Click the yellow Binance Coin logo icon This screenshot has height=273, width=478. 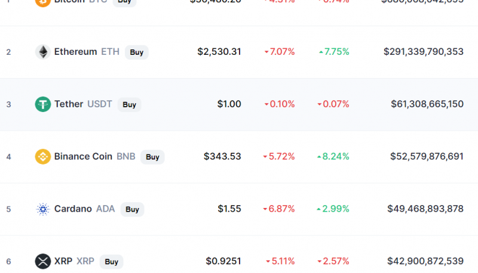[42, 157]
